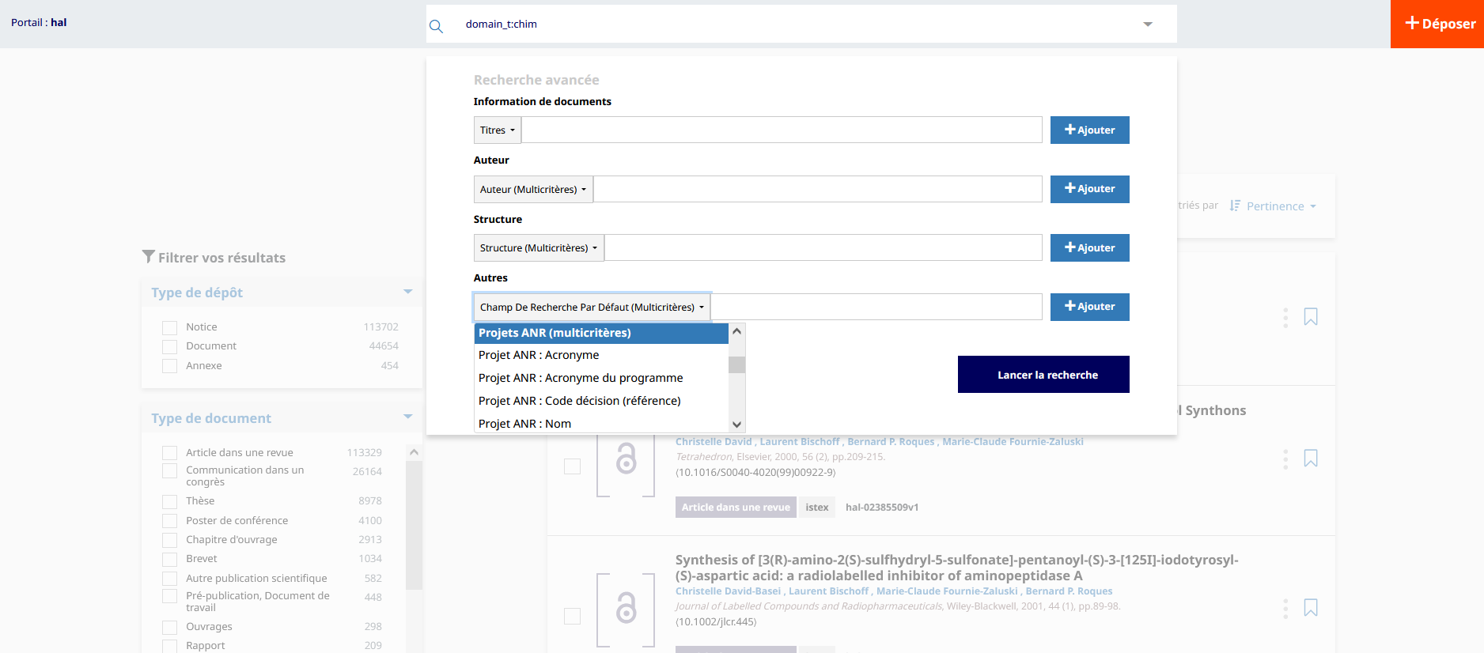Focus the Structure text input
1484x653 pixels.
click(x=823, y=248)
